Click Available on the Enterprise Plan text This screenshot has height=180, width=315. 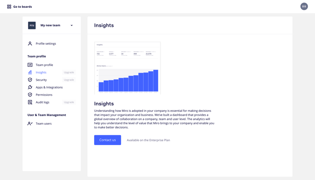click(148, 140)
